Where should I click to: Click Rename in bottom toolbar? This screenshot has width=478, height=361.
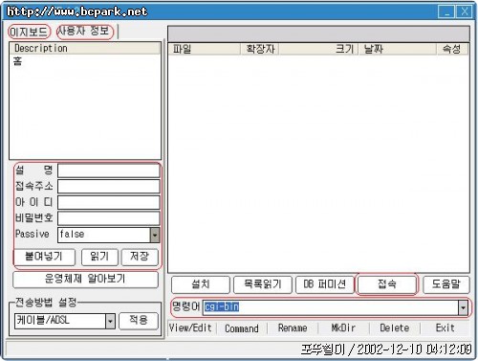[x=293, y=328]
